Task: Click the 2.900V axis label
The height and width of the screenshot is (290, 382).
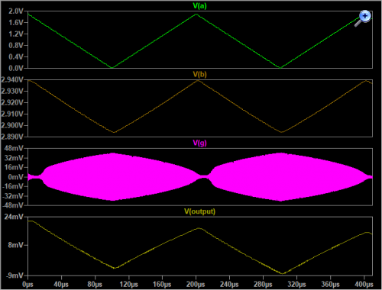Action: 12,125
